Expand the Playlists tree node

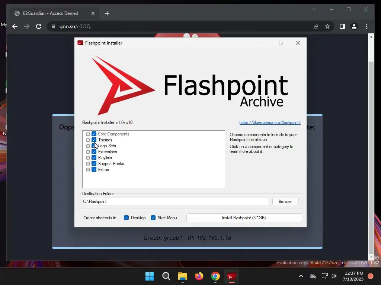(x=88, y=158)
